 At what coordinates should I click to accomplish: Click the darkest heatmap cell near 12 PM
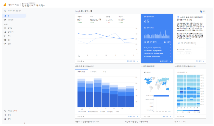click(x=182, y=92)
